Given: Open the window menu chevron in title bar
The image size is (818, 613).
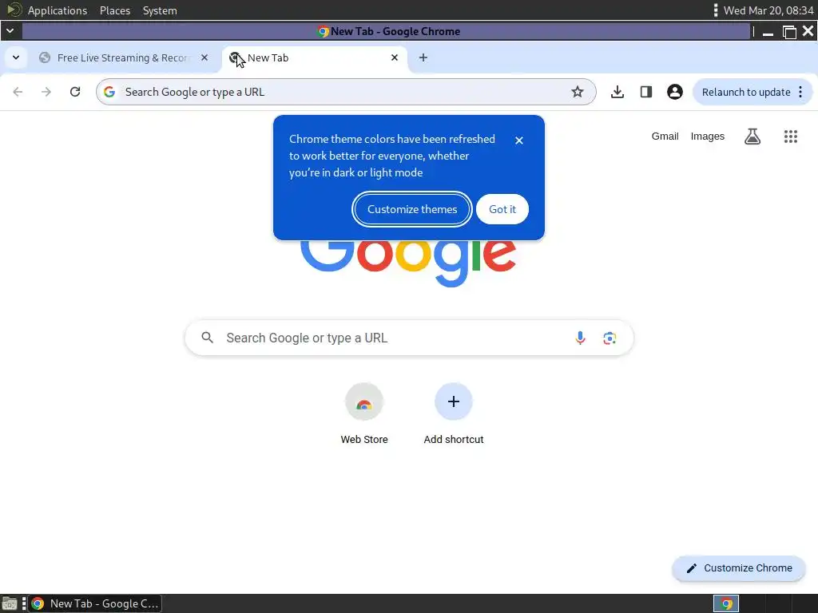Looking at the screenshot, I should click(10, 31).
